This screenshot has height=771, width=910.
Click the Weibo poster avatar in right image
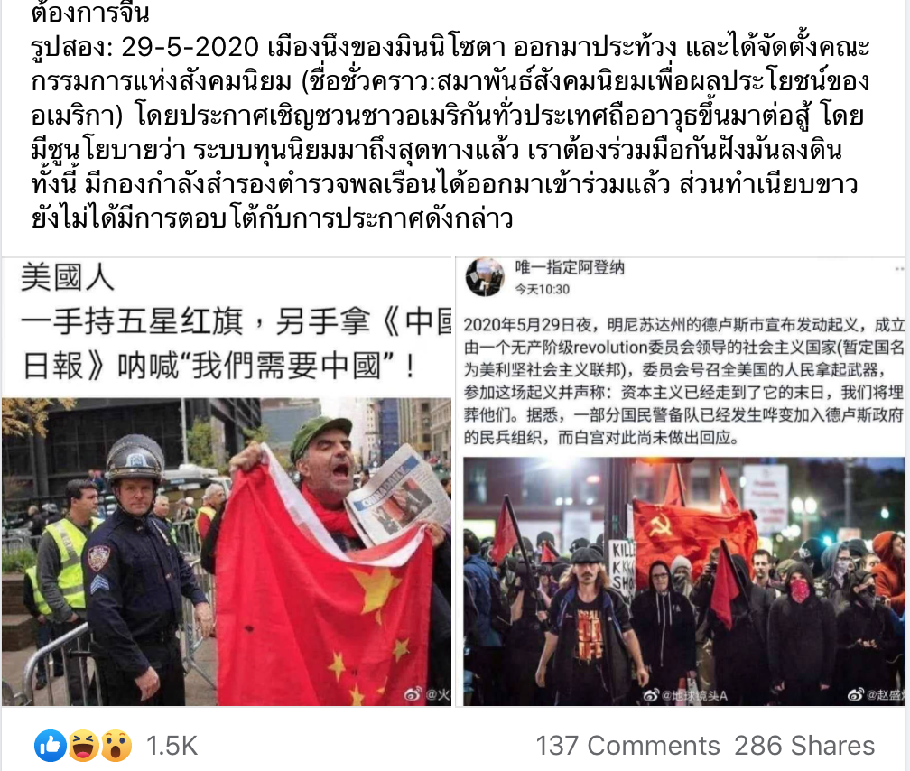(485, 277)
